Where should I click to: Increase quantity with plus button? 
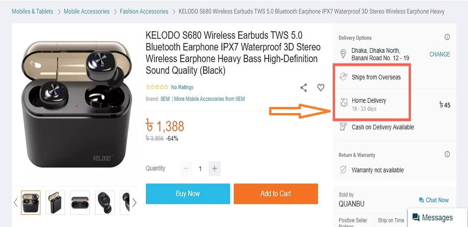[x=214, y=169]
